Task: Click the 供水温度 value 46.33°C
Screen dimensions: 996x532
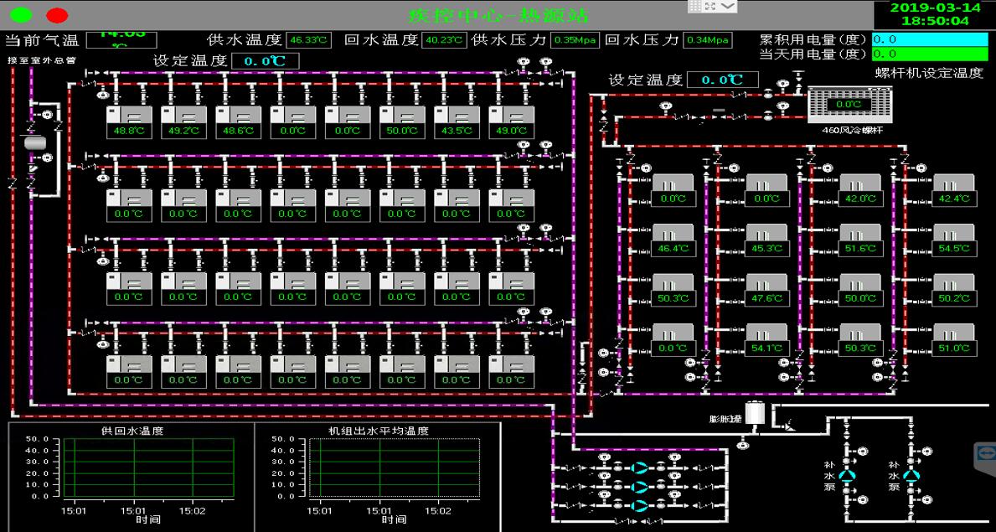Action: [x=309, y=40]
